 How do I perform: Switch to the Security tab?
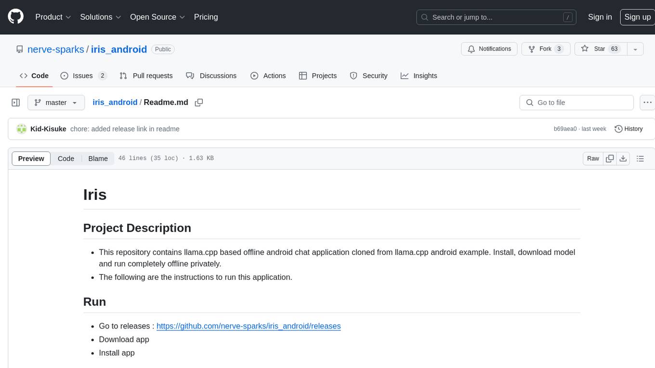point(368,76)
